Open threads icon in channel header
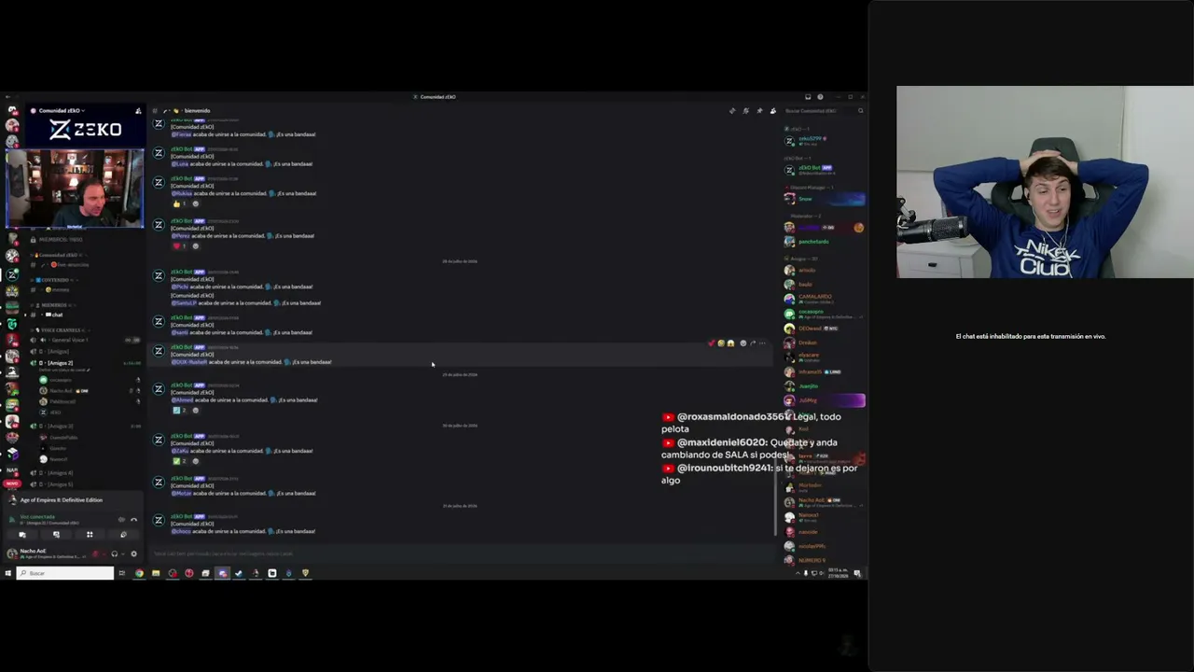 (732, 111)
